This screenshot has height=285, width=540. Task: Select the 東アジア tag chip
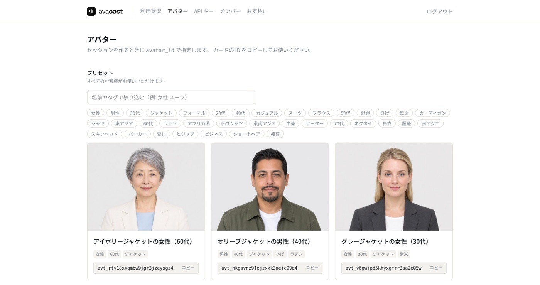pyautogui.click(x=124, y=123)
